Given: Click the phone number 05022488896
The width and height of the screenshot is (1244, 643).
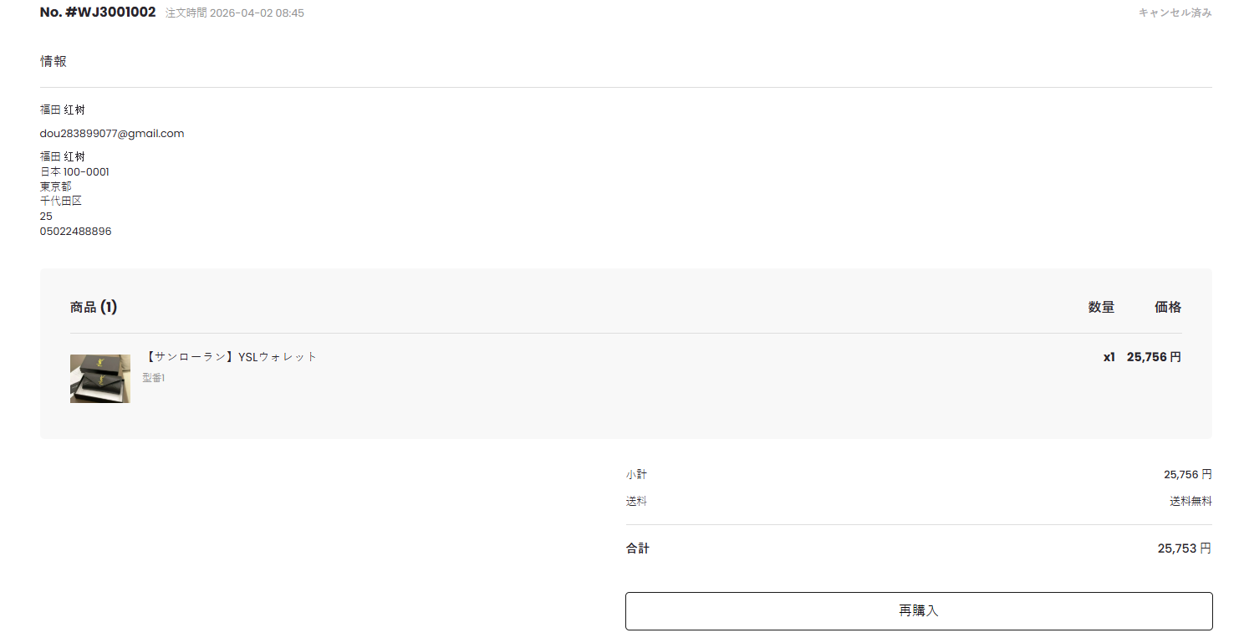Looking at the screenshot, I should tap(75, 232).
